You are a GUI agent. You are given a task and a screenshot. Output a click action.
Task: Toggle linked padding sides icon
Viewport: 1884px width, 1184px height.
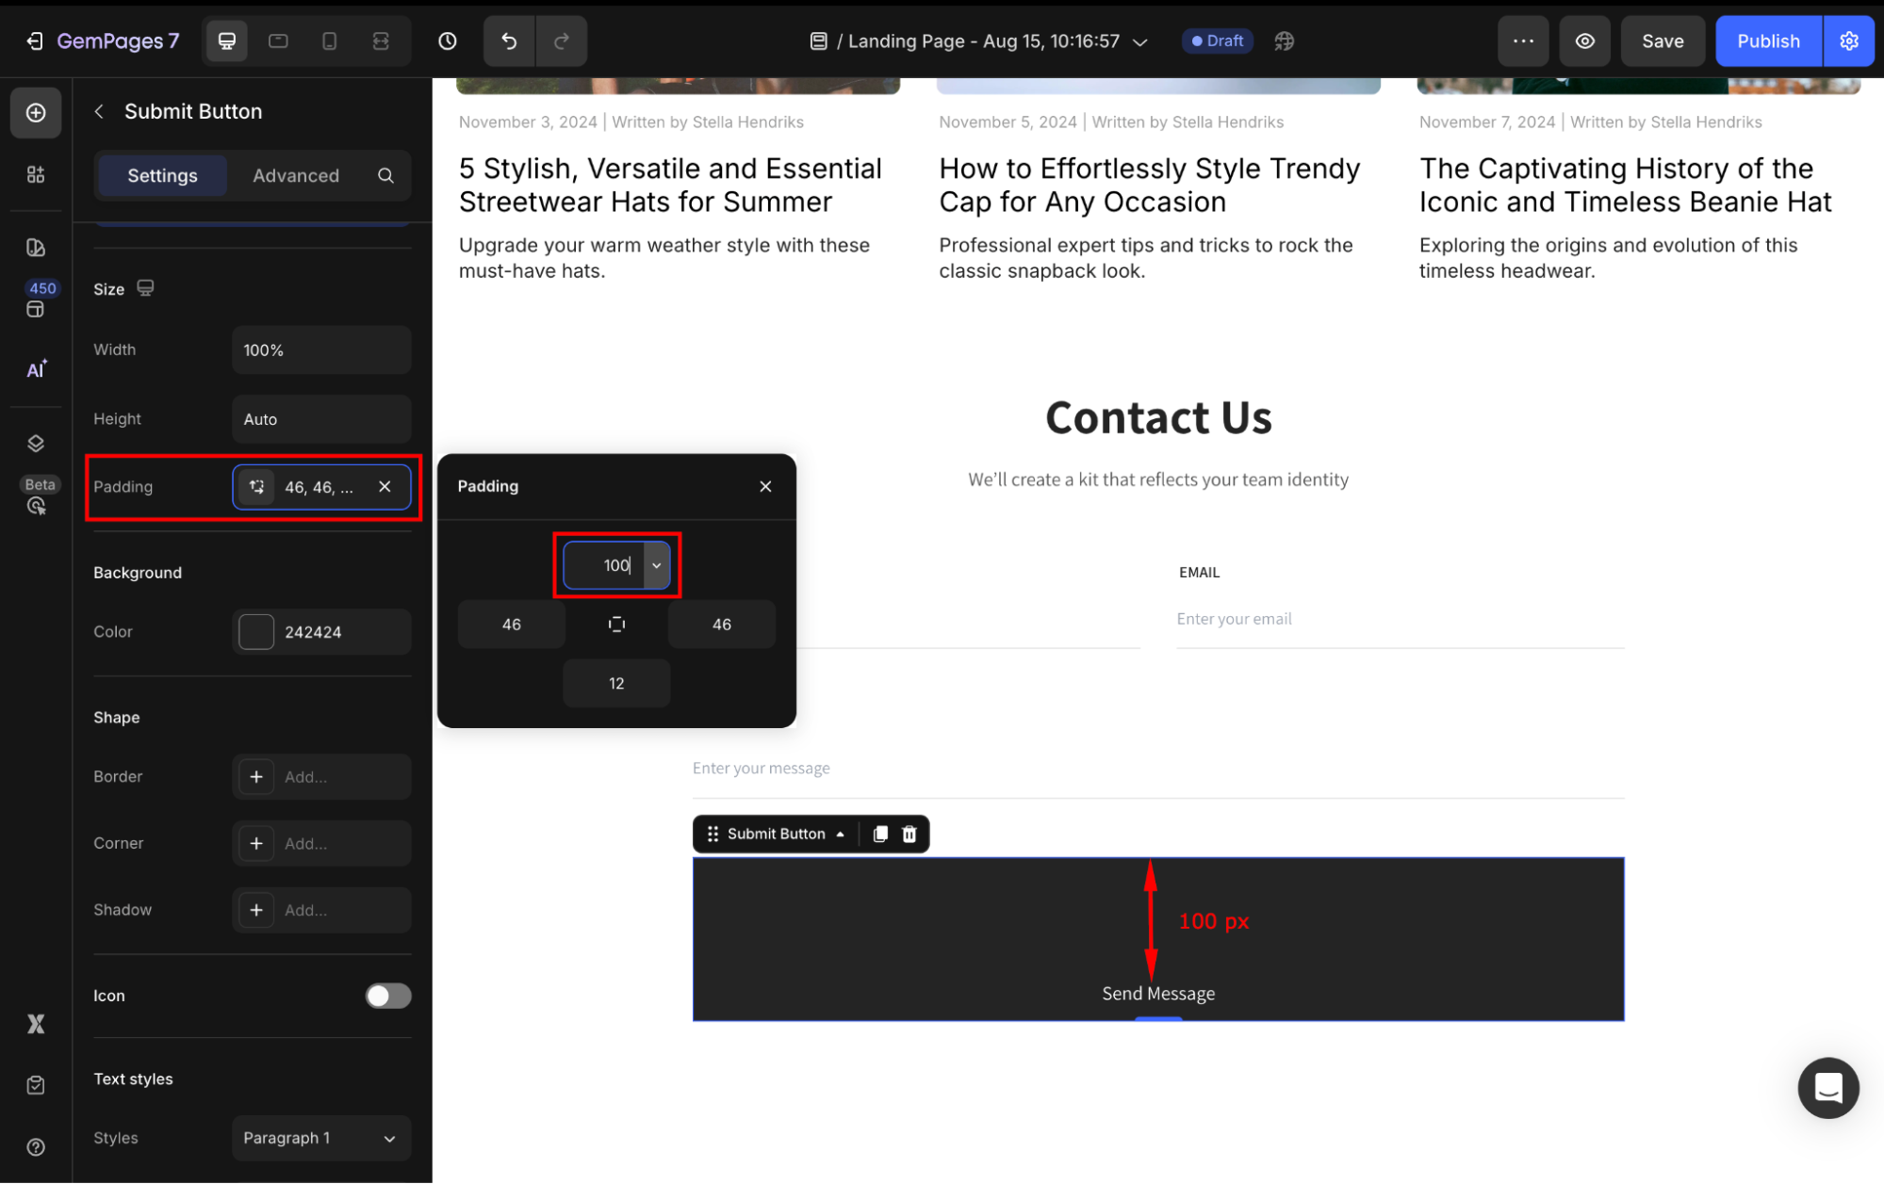[x=616, y=624]
